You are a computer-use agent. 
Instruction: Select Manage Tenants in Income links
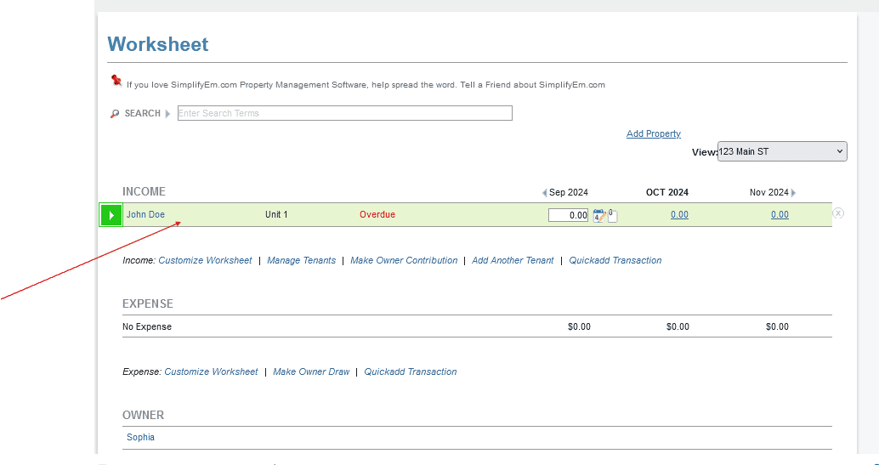301,261
